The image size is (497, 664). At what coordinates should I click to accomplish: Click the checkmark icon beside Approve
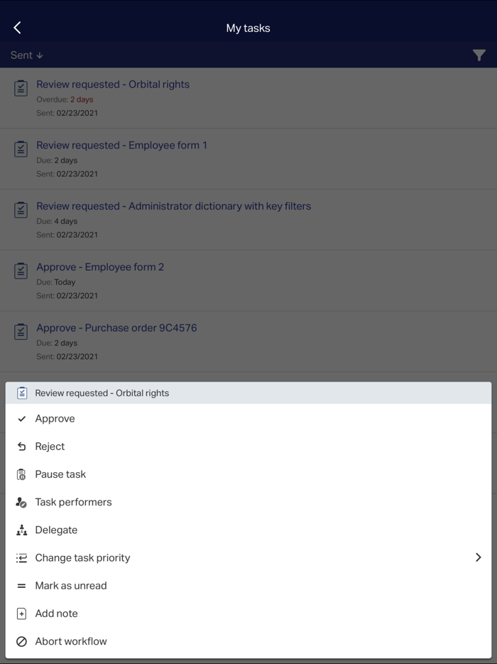(22, 419)
